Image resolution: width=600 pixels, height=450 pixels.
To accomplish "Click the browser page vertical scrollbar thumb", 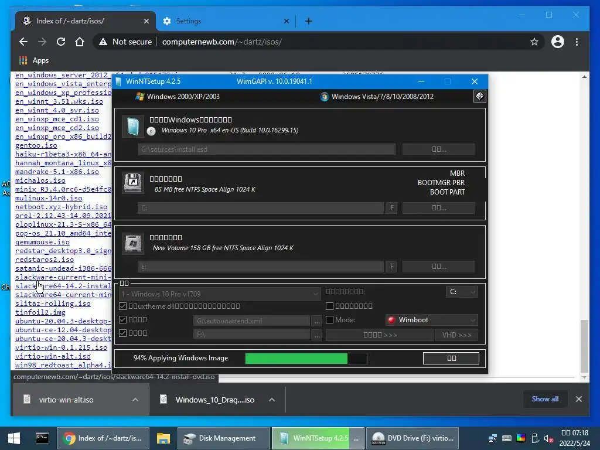I will [x=584, y=346].
